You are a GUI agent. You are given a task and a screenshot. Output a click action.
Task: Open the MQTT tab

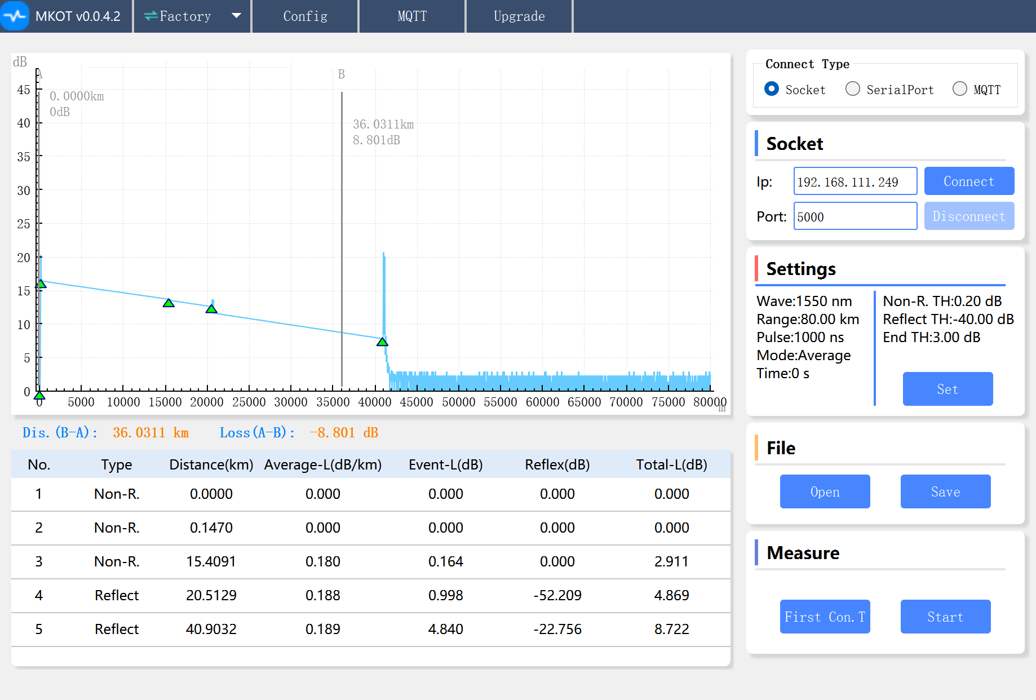(x=412, y=16)
